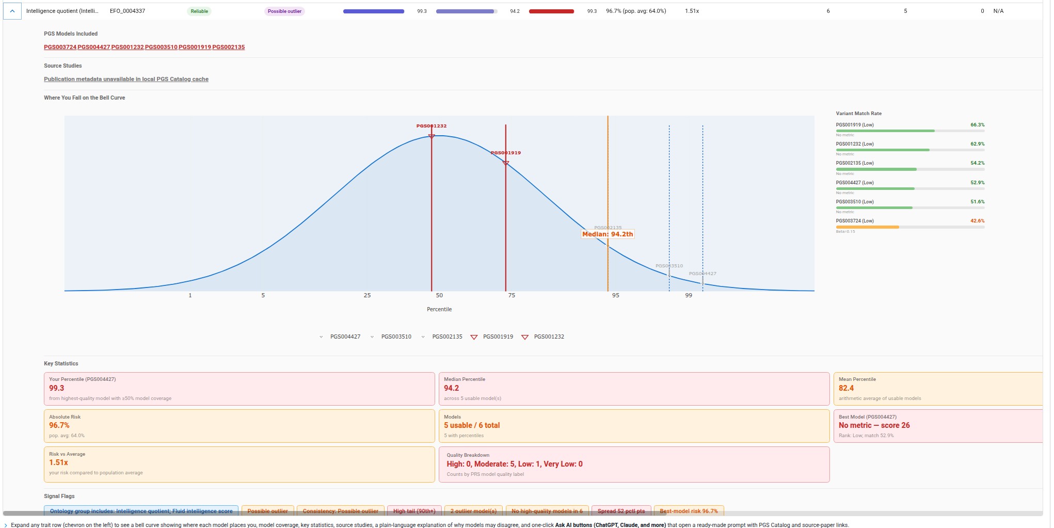Click the N/A cell in trait row
Screen dimensions: 1054x528
point(998,11)
